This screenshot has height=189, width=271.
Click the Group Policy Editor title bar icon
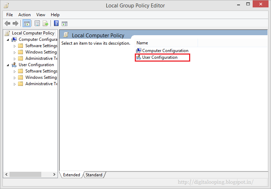click(6, 5)
